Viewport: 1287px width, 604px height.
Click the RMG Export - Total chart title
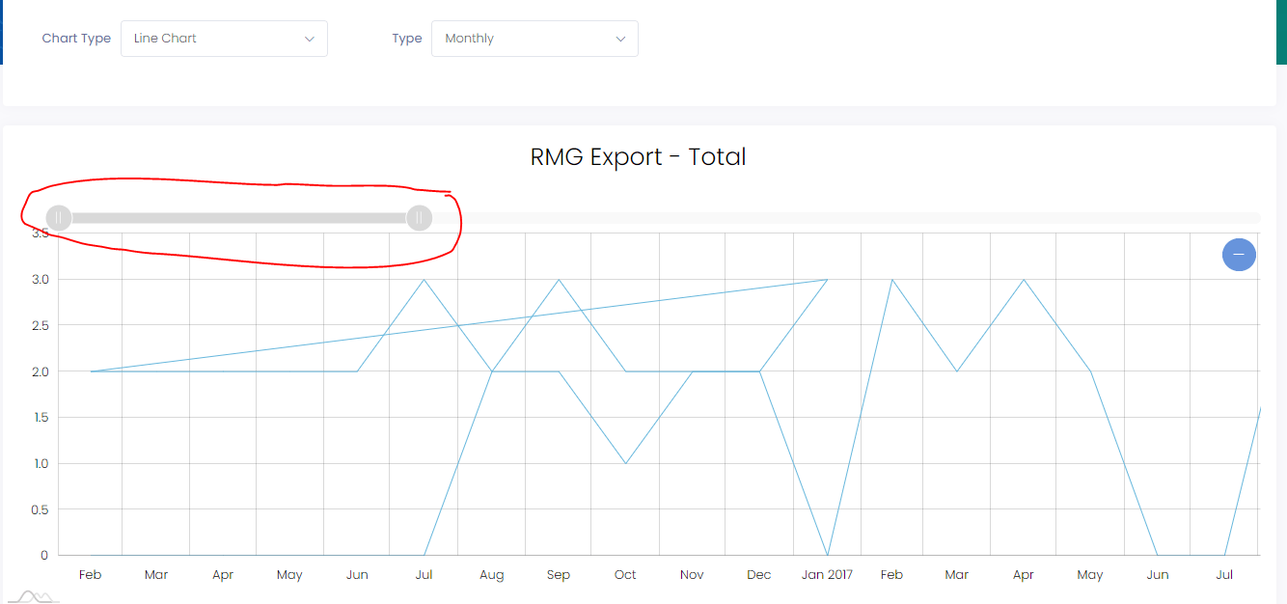pos(638,156)
